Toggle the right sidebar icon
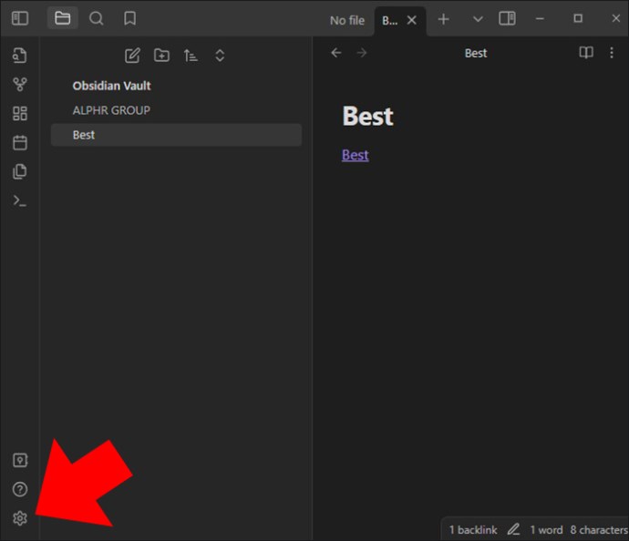The width and height of the screenshot is (629, 541). pyautogui.click(x=507, y=18)
